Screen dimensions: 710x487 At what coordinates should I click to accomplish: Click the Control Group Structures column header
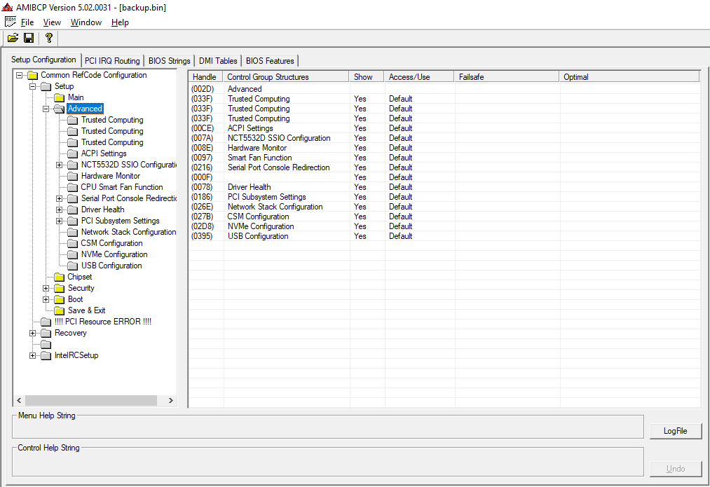[286, 77]
